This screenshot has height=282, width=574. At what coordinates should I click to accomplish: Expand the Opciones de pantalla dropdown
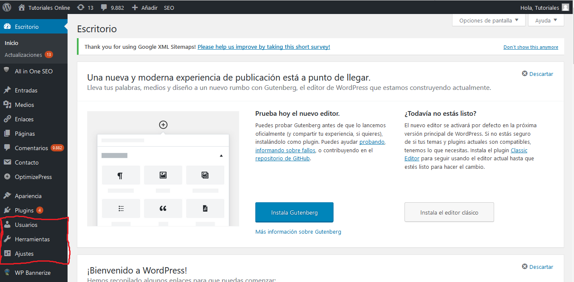[x=489, y=20]
